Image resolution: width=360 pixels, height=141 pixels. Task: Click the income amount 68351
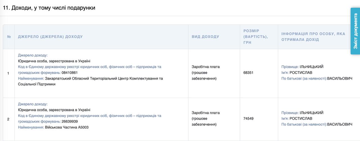[x=248, y=73]
